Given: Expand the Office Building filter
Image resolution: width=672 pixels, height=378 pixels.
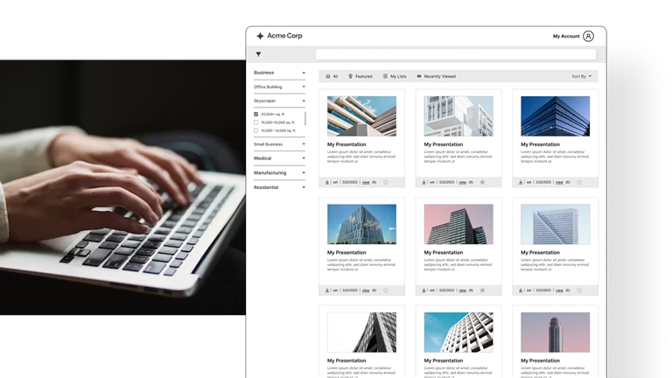Looking at the screenshot, I should 304,87.
